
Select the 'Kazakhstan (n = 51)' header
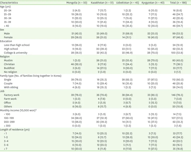coord(102,3)
